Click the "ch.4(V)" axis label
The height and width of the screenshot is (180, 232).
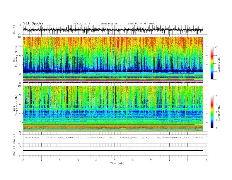[x=14, y=151]
